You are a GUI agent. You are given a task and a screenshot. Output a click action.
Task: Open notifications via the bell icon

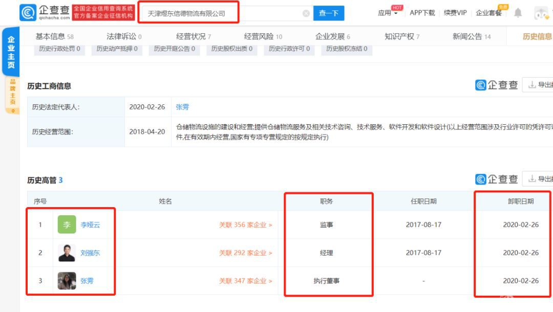coord(518,12)
